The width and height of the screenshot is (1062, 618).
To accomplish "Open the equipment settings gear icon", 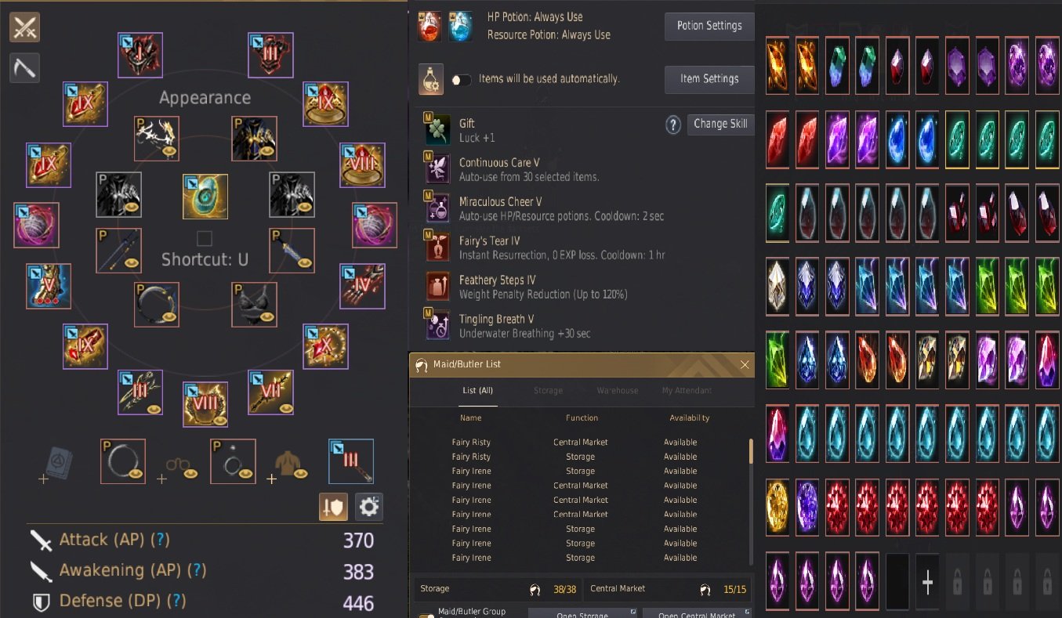I will coord(368,507).
